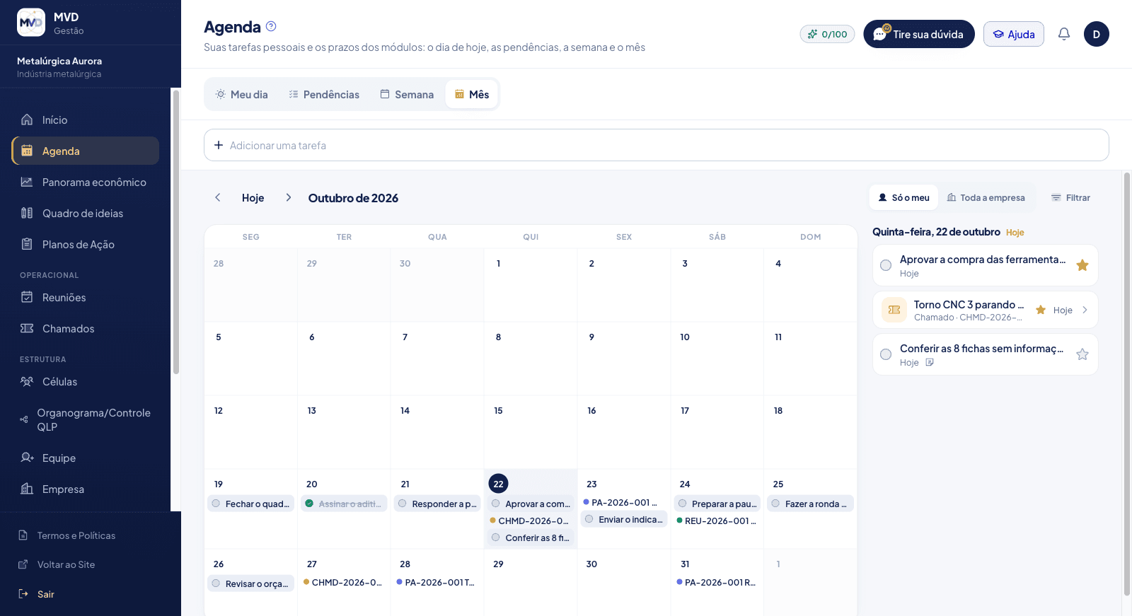The height and width of the screenshot is (616, 1132).
Task: Open Chamados in the sidebar
Action: [x=85, y=328]
